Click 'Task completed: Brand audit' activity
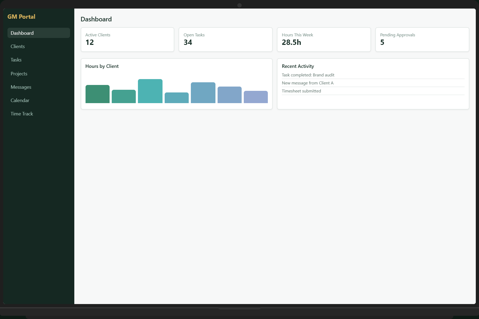Viewport: 479px width, 319px height. [x=373, y=75]
